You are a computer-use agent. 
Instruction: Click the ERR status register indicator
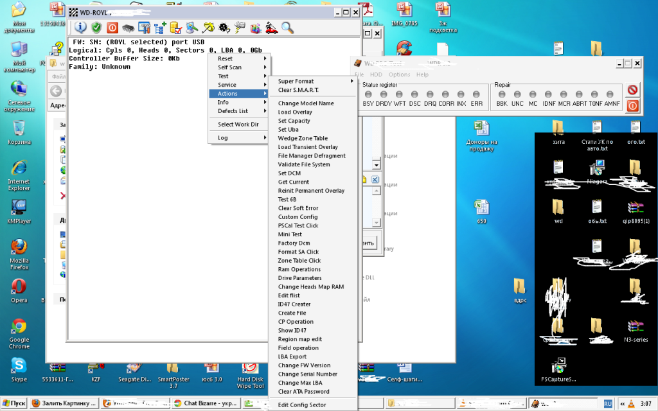point(476,94)
